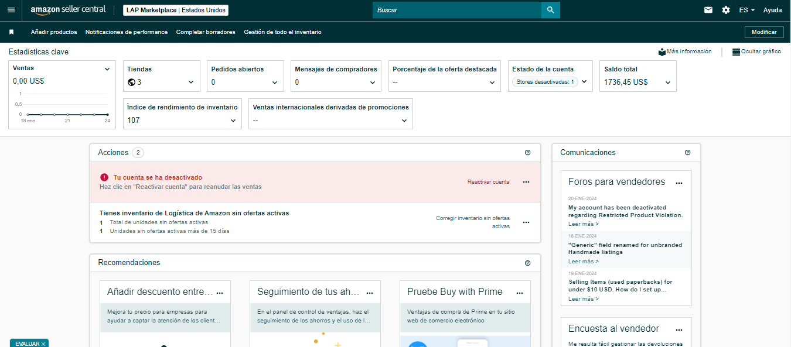Expand Ventas internacionales derivadas de promociones dropdown

tap(404, 121)
